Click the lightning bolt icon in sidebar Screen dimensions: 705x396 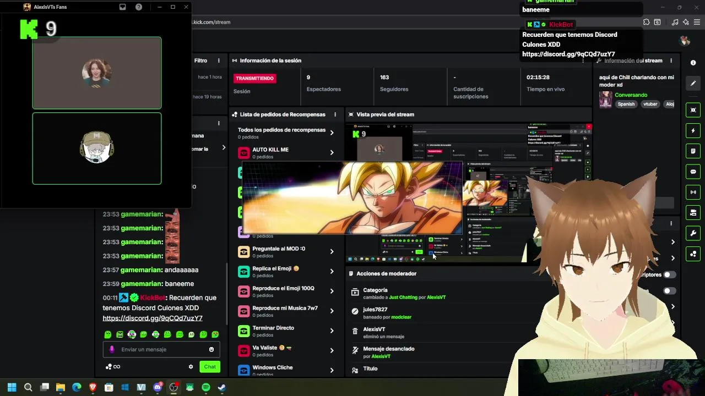click(x=693, y=131)
